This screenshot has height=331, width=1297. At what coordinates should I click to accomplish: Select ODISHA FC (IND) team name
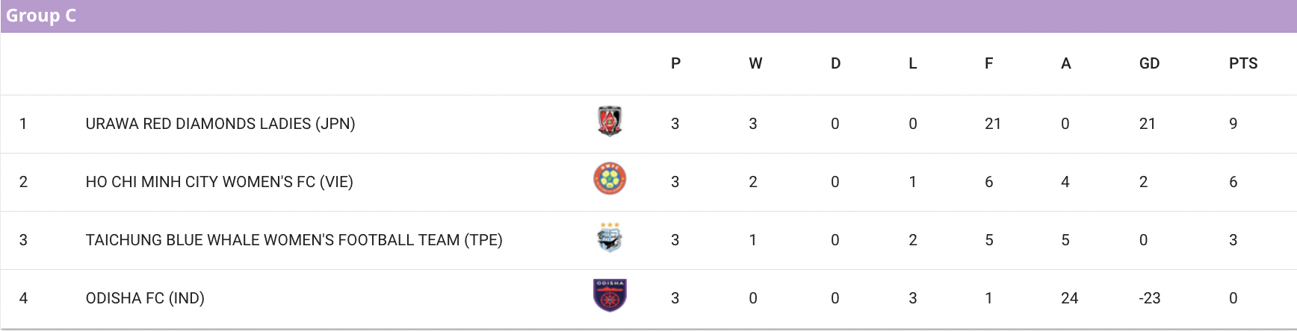tap(145, 298)
